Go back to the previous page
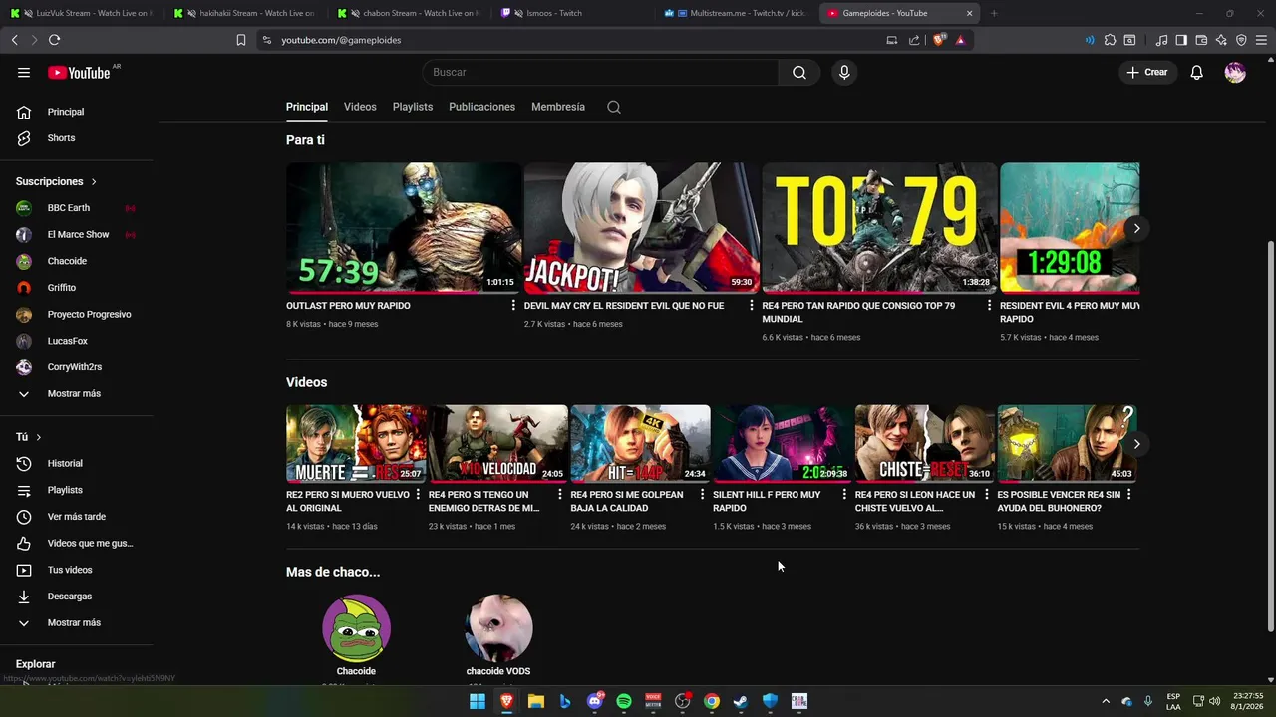 tap(14, 40)
